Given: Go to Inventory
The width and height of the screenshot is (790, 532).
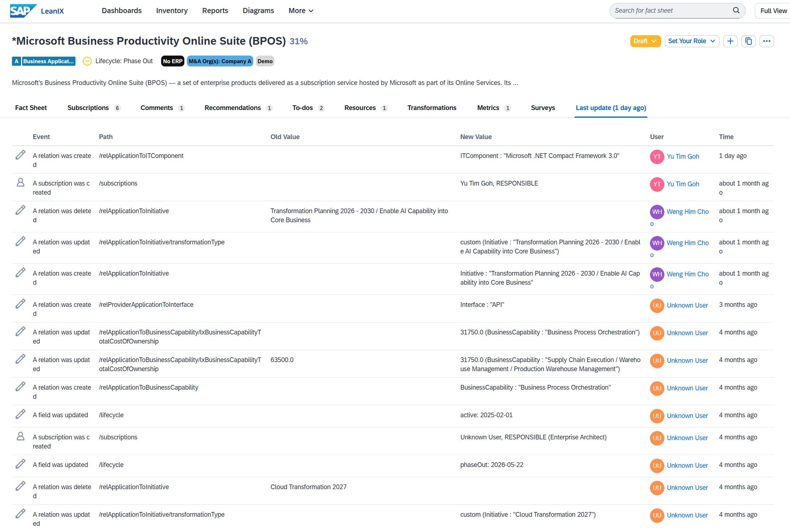Looking at the screenshot, I should (x=172, y=11).
